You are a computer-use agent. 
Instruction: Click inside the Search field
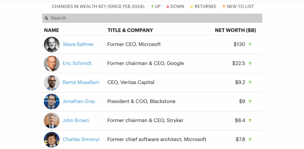pyautogui.click(x=152, y=18)
